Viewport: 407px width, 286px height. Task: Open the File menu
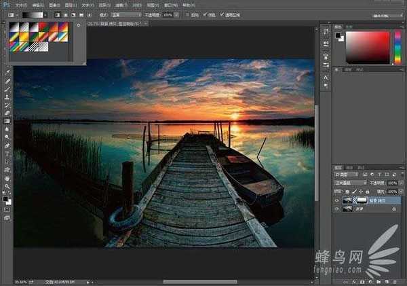20,3
